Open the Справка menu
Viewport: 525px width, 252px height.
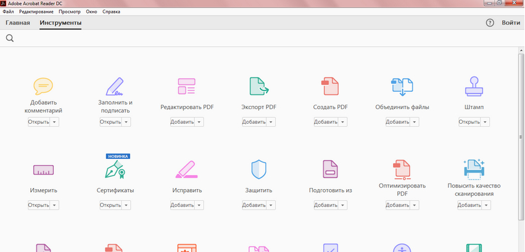111,12
